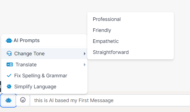Click the checkmark icon for Fix Spelling & Grammar

(9, 76)
